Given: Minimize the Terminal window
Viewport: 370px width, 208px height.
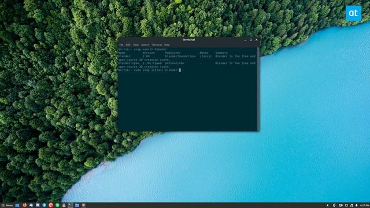Looking at the screenshot, I should pos(245,40).
